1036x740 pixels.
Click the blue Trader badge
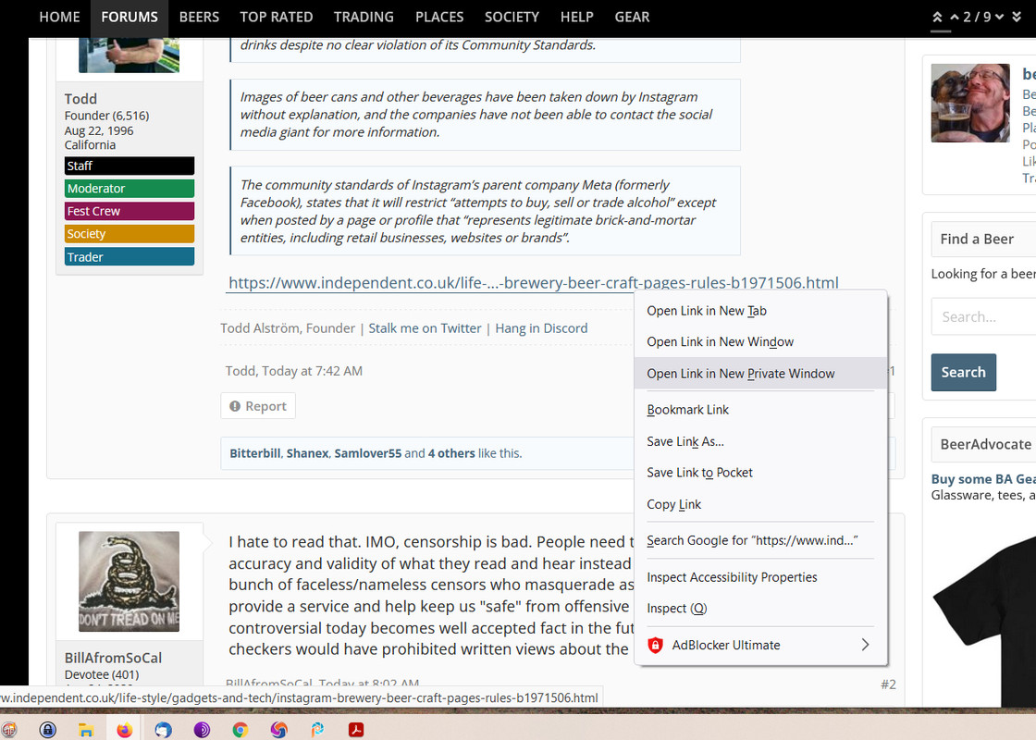[129, 256]
